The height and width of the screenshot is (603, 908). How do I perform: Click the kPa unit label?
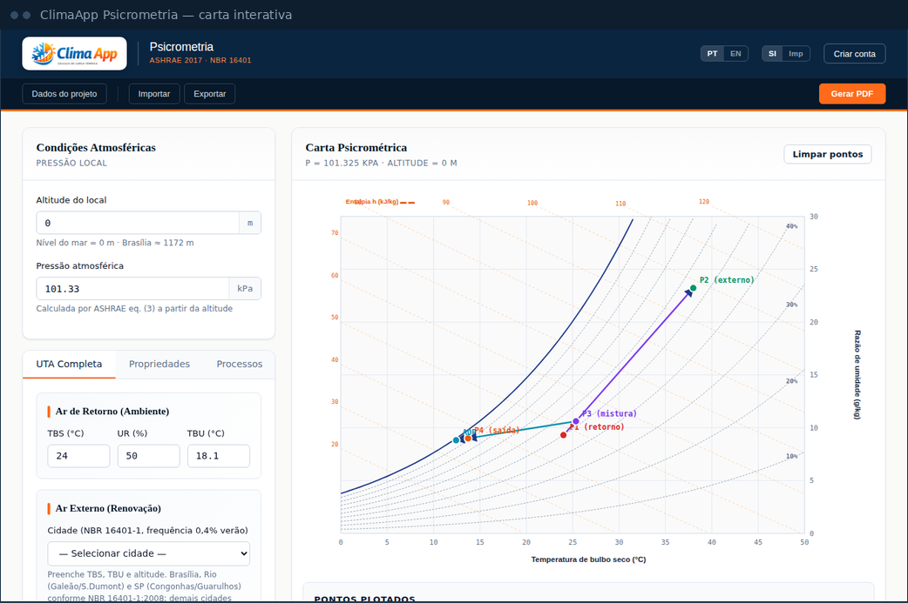point(245,289)
